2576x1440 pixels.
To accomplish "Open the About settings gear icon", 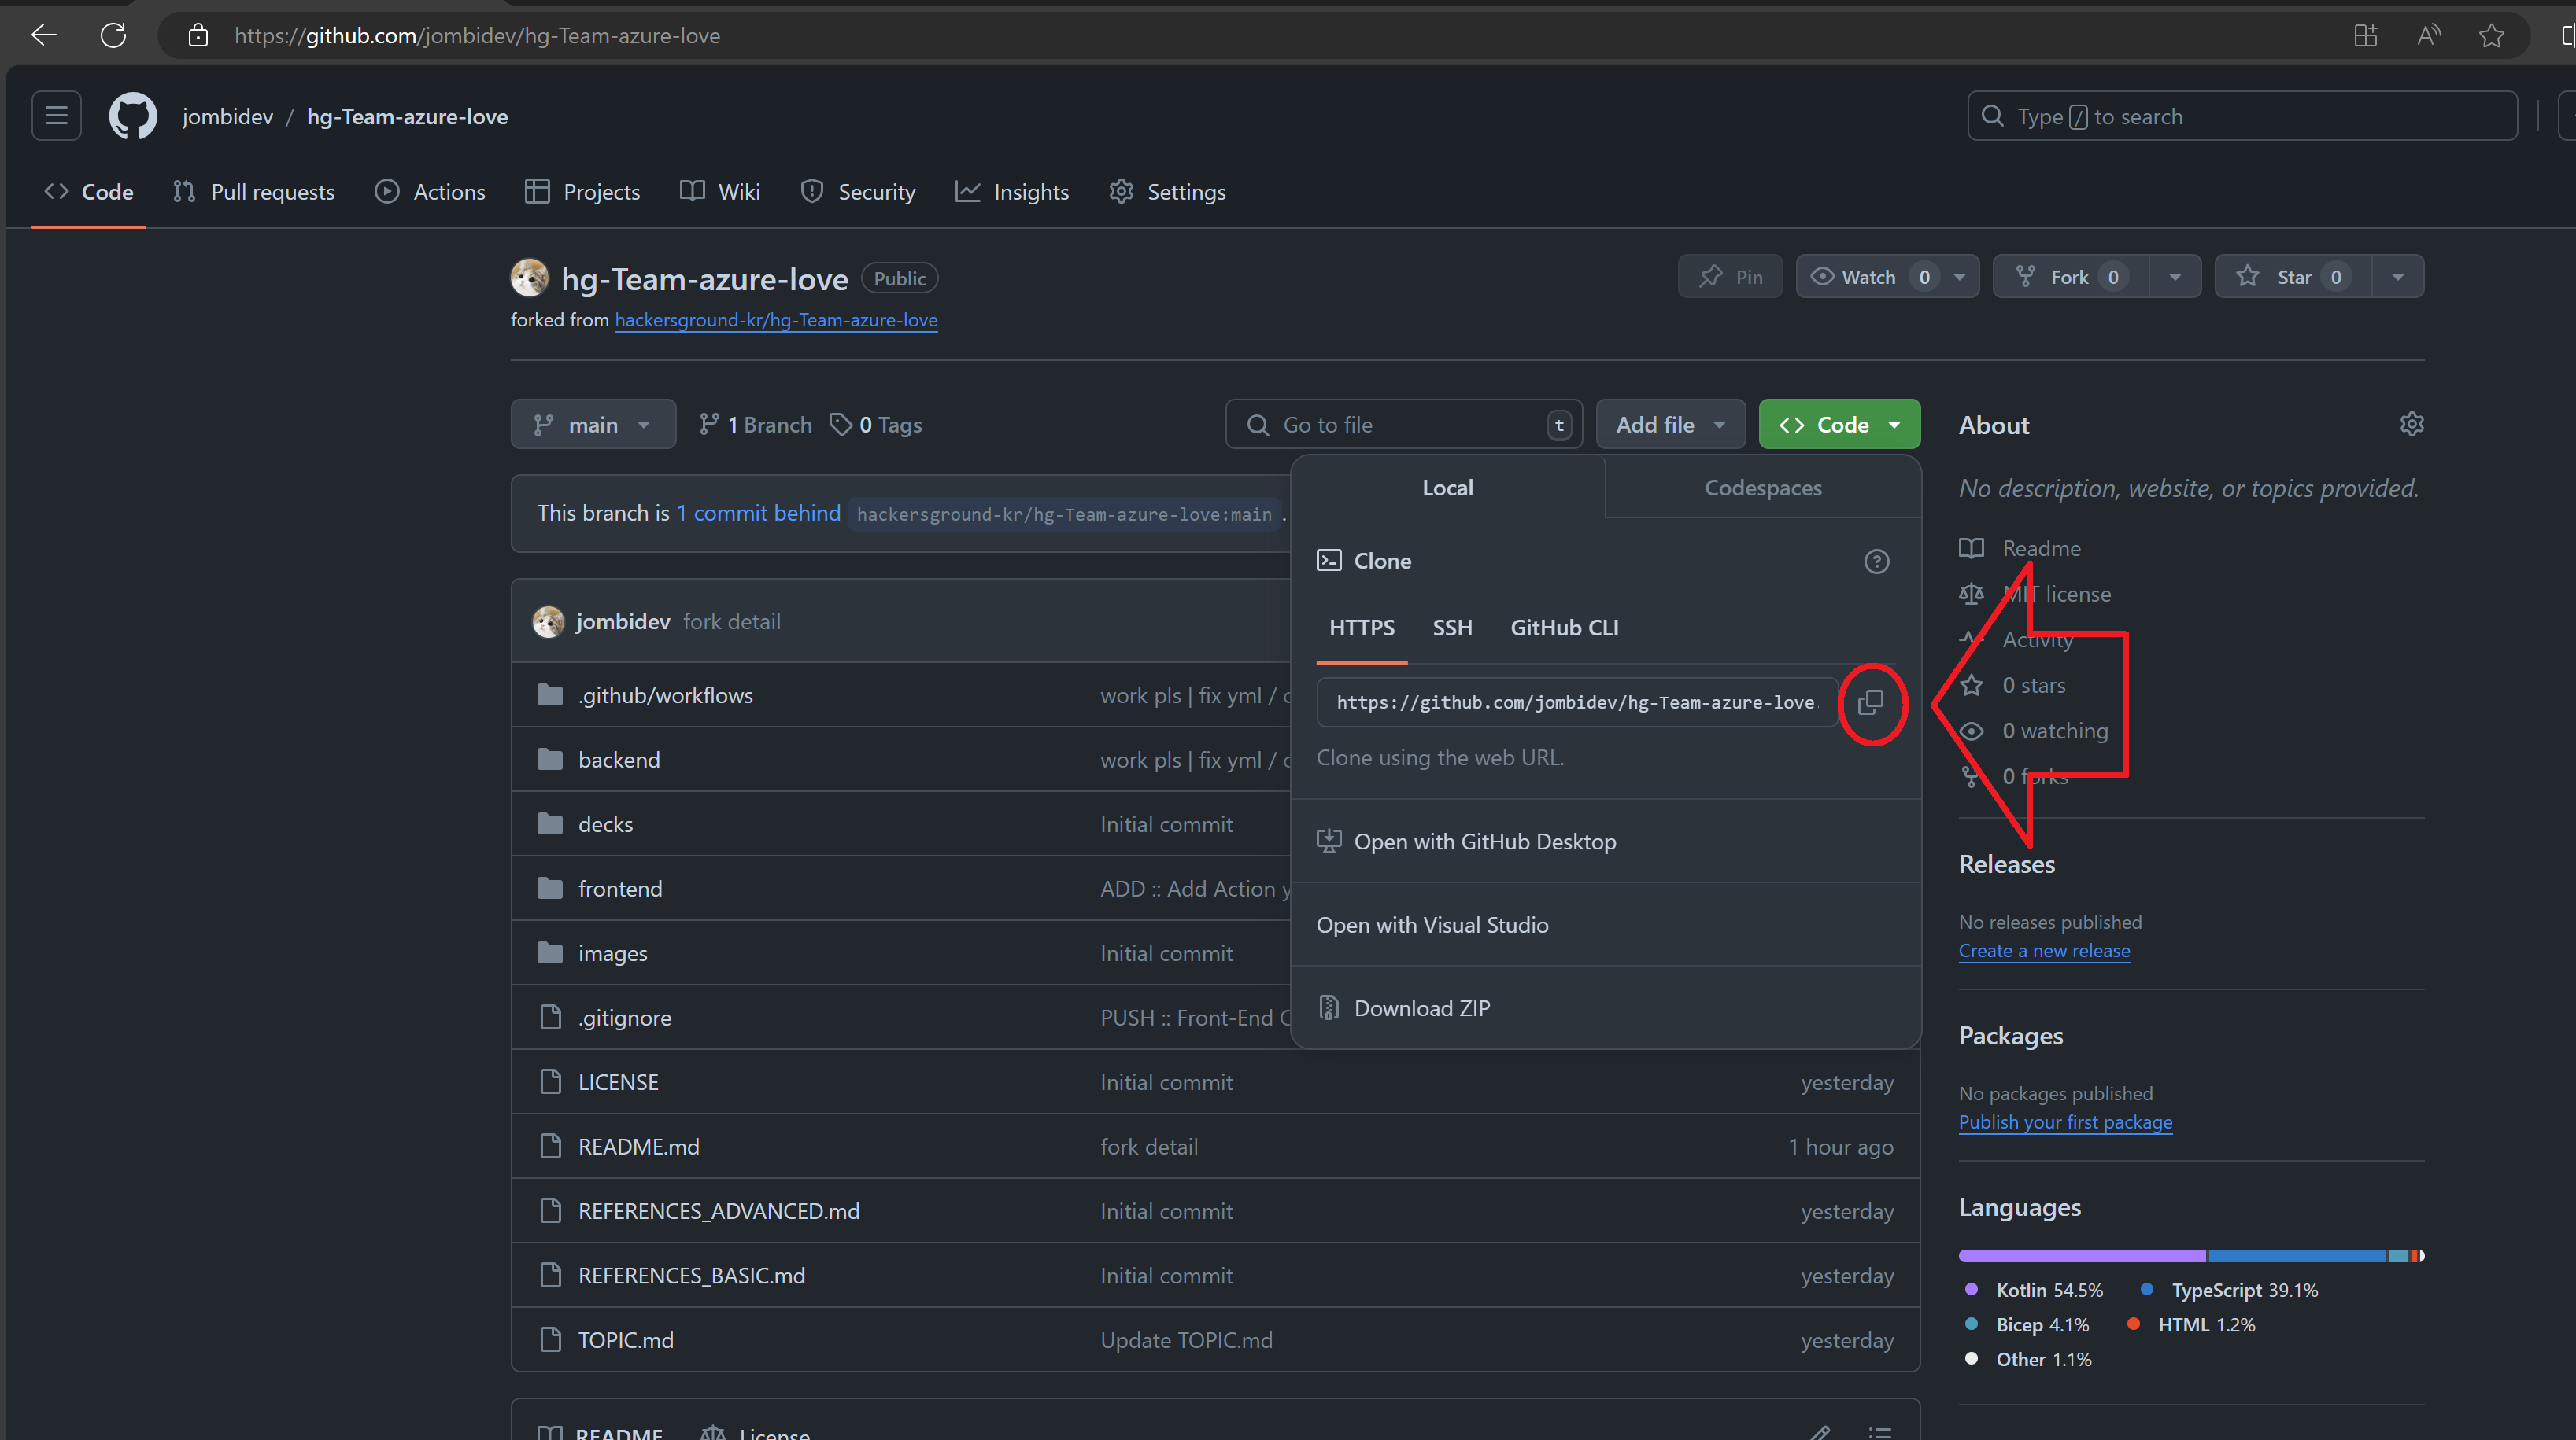I will click(2411, 425).
